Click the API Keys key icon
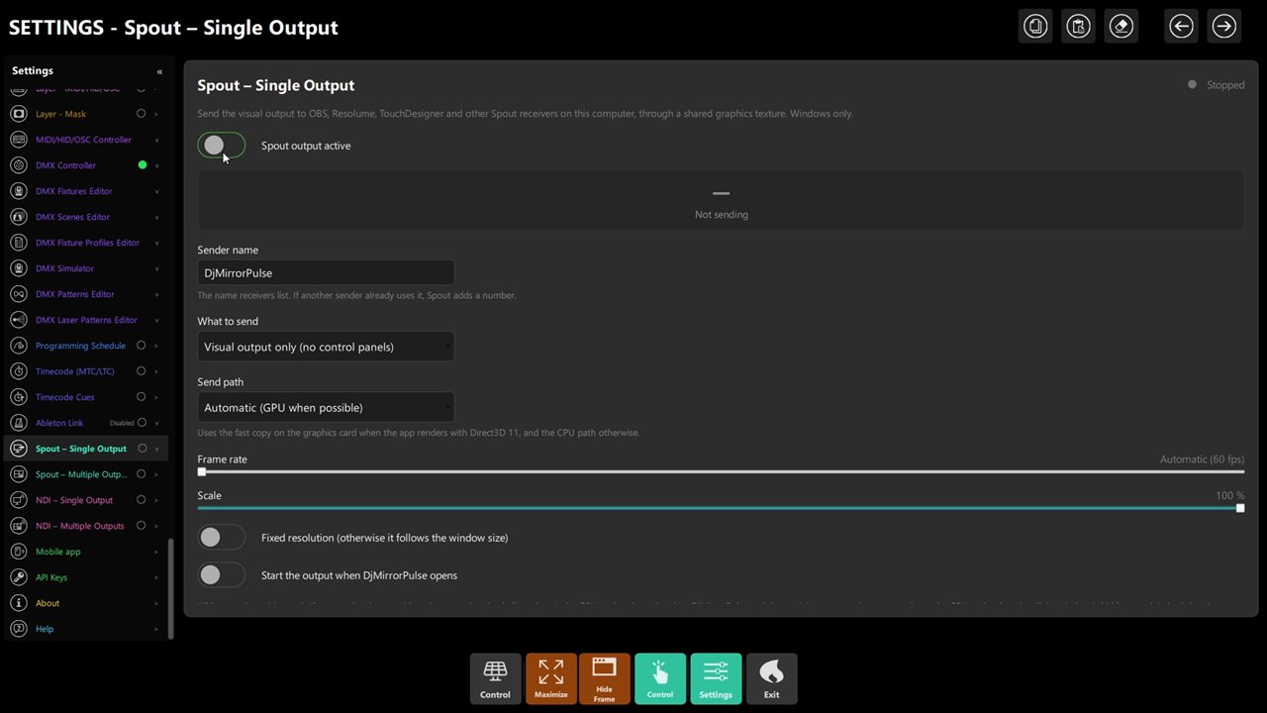 pyautogui.click(x=18, y=577)
